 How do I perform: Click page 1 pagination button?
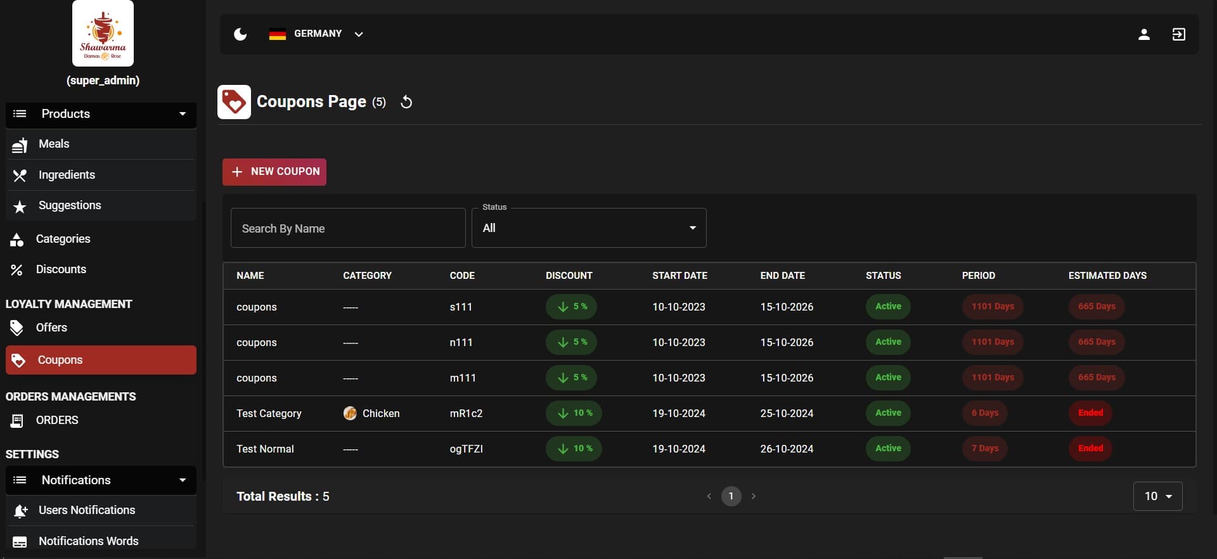tap(731, 496)
